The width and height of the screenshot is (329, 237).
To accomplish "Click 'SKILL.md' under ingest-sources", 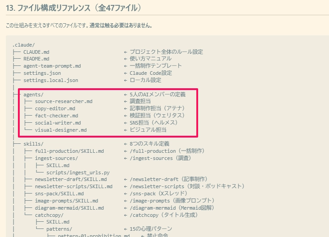I will pyautogui.click(x=58, y=165).
